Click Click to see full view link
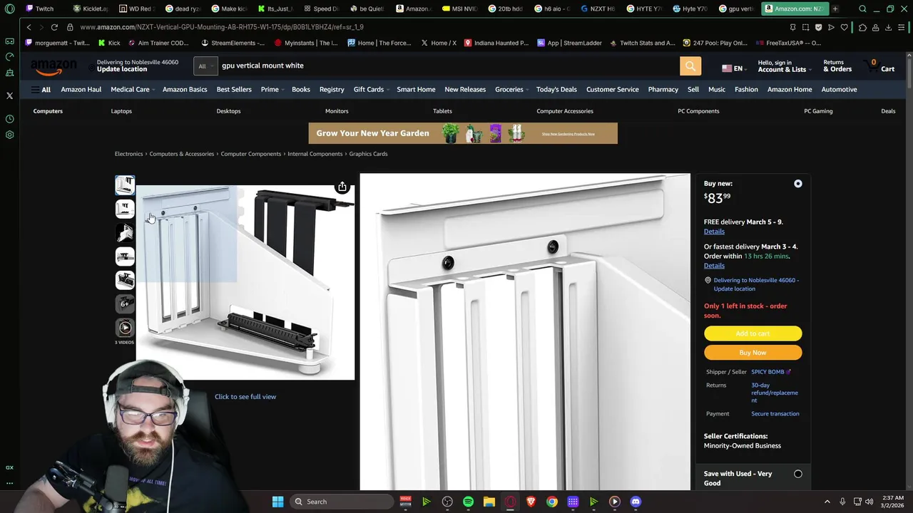The height and width of the screenshot is (513, 913). [x=245, y=397]
